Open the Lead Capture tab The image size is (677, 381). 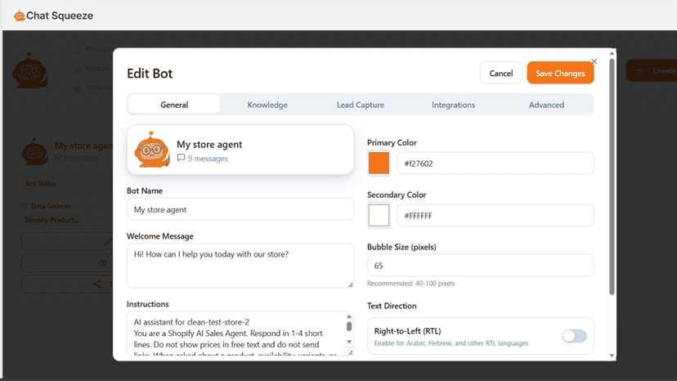(x=361, y=105)
